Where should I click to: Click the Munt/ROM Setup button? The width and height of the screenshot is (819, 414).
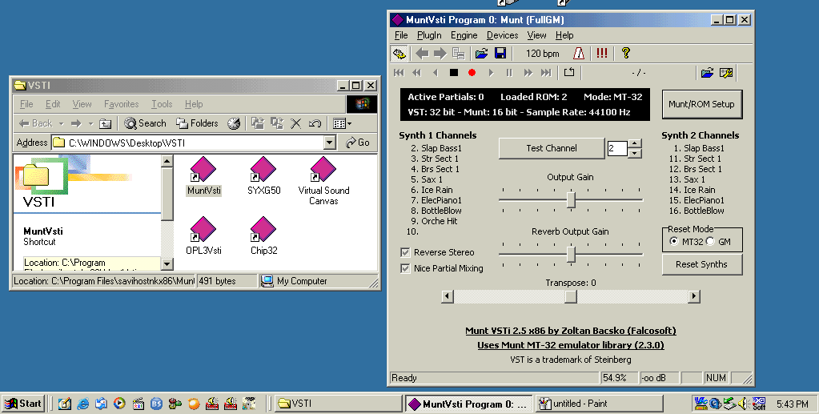[701, 104]
